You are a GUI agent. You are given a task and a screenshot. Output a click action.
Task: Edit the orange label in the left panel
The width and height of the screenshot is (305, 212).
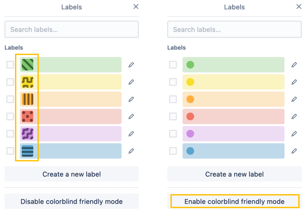[131, 99]
